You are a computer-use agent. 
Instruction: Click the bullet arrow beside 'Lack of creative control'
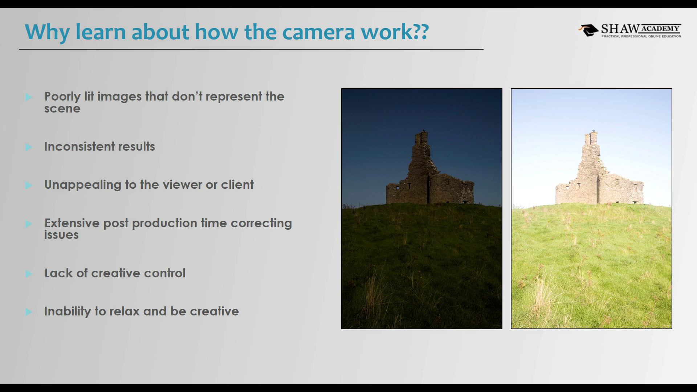[29, 274]
